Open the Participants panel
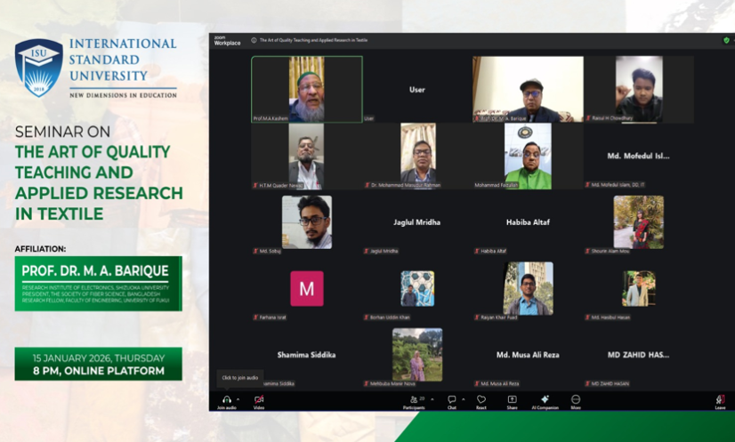This screenshot has width=735, height=442. 414,400
